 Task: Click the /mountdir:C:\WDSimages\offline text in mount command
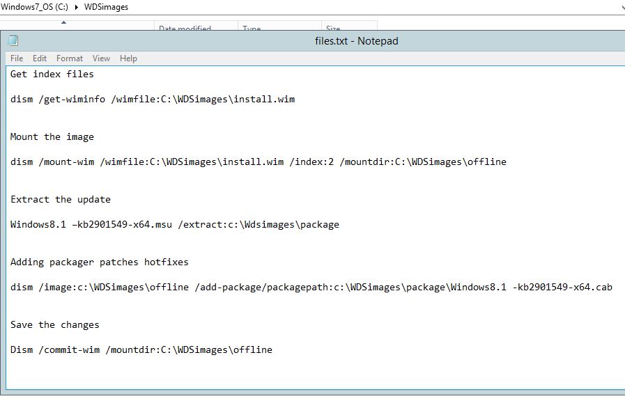(423, 162)
